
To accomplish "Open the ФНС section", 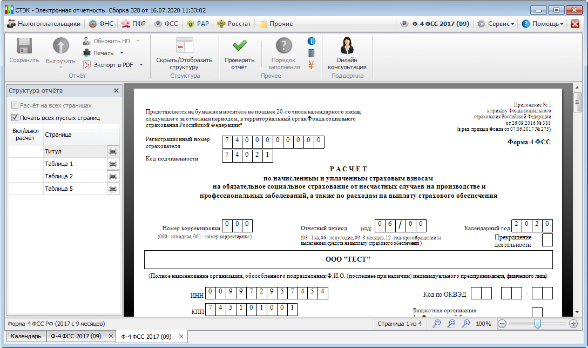I will click(x=102, y=24).
